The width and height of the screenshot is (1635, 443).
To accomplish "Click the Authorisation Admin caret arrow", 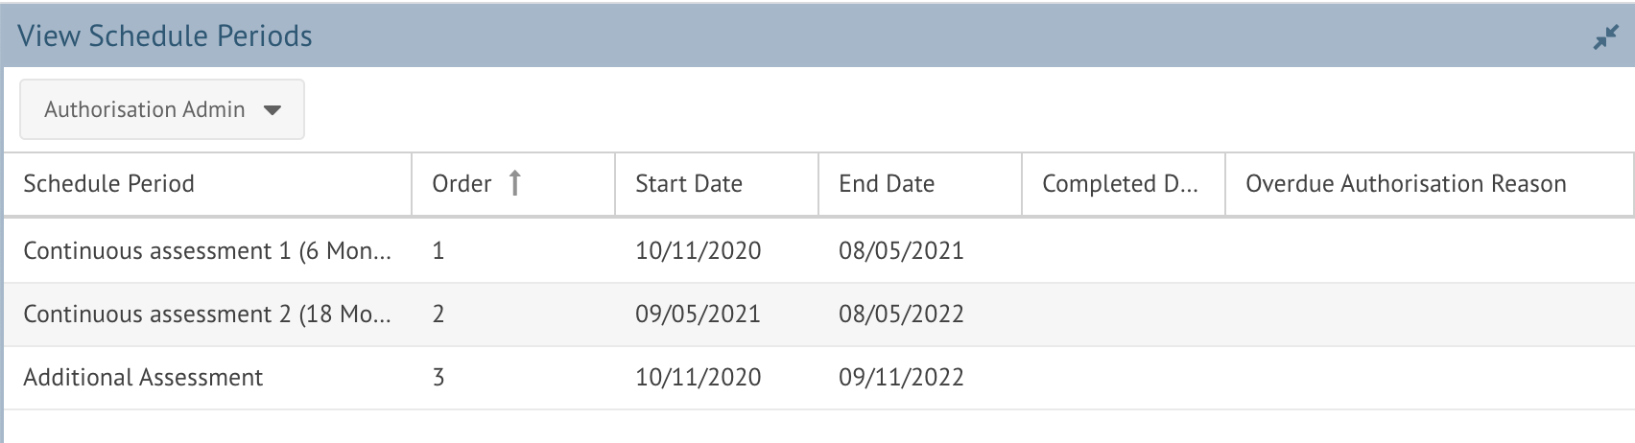I will [x=272, y=110].
